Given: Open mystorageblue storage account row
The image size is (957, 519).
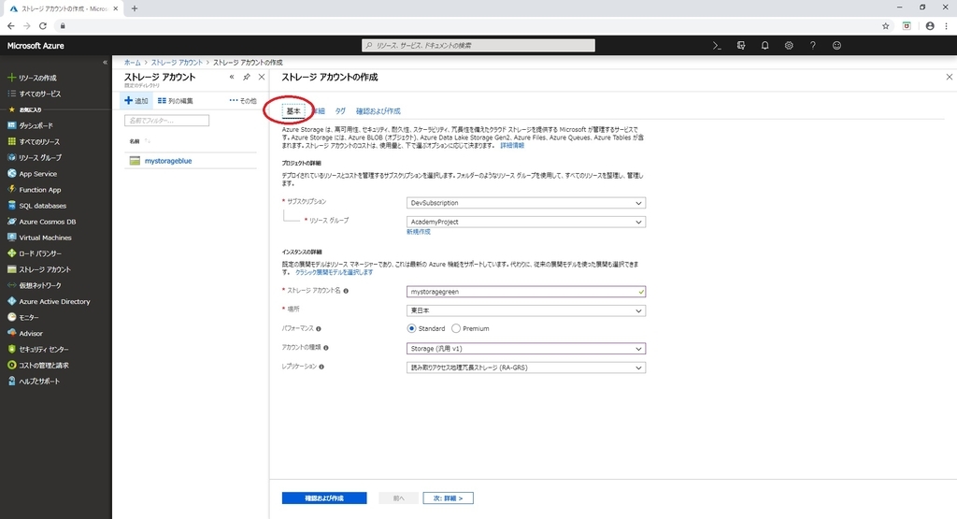Looking at the screenshot, I should (191, 161).
